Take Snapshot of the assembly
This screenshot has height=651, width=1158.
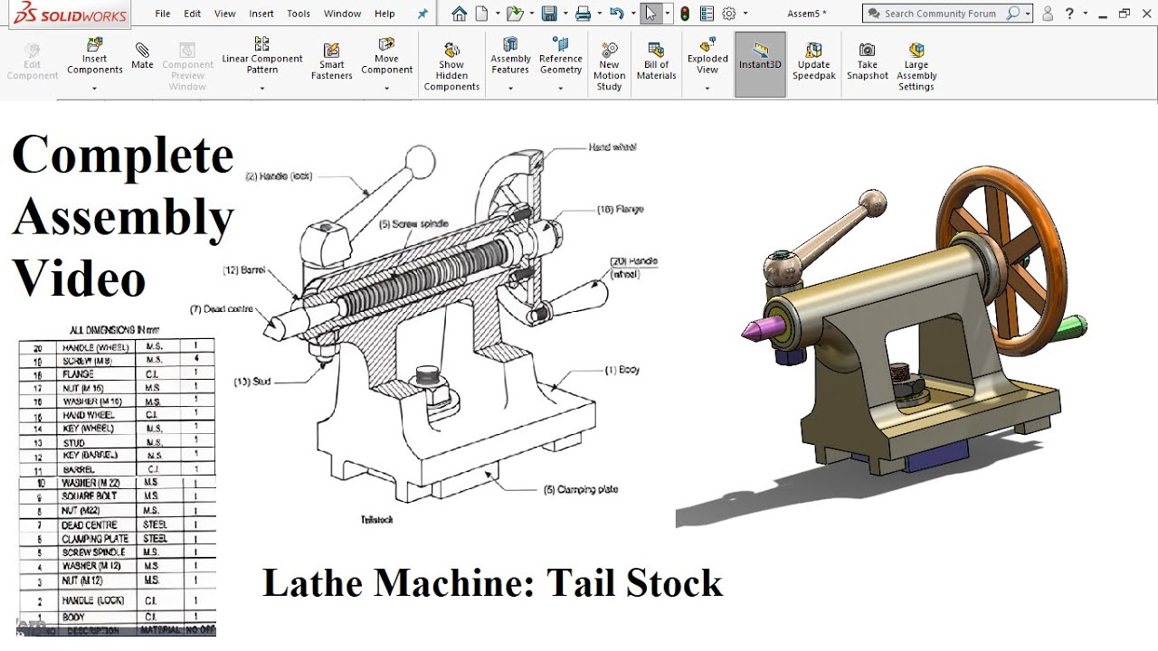868,61
